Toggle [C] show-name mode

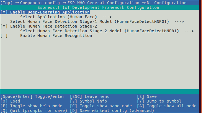tap(101, 106)
